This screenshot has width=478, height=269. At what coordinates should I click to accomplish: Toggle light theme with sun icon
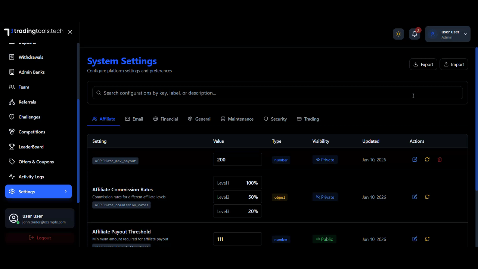pyautogui.click(x=398, y=34)
